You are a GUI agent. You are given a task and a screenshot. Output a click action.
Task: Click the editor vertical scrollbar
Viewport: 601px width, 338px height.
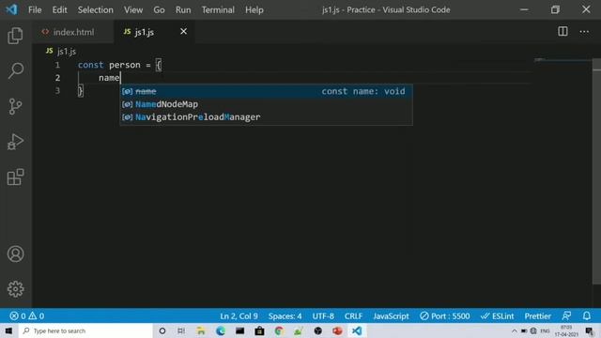click(x=596, y=172)
